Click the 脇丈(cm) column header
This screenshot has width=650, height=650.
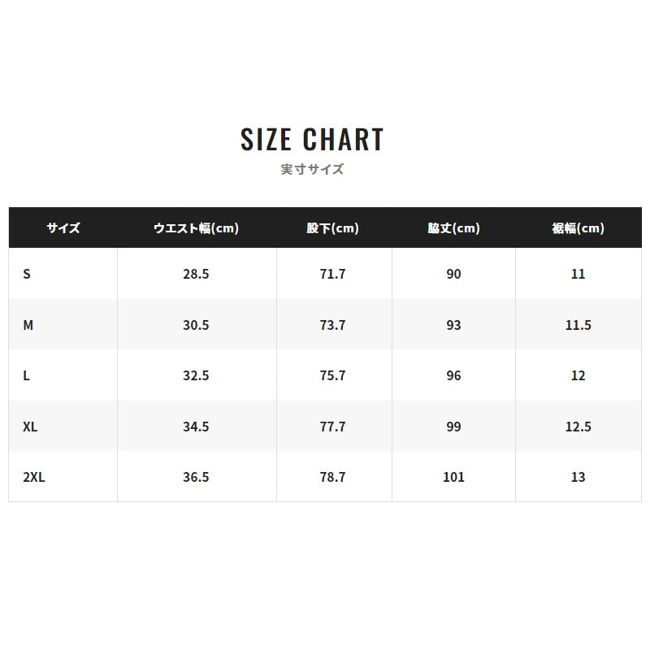[x=453, y=228]
